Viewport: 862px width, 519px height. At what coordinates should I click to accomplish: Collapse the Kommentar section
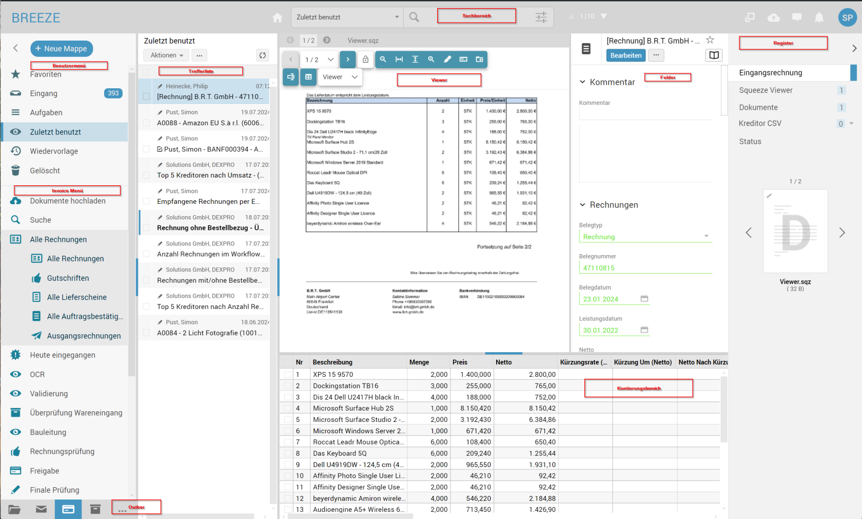582,82
